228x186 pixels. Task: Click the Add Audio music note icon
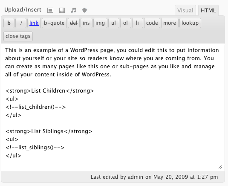pos(73,10)
